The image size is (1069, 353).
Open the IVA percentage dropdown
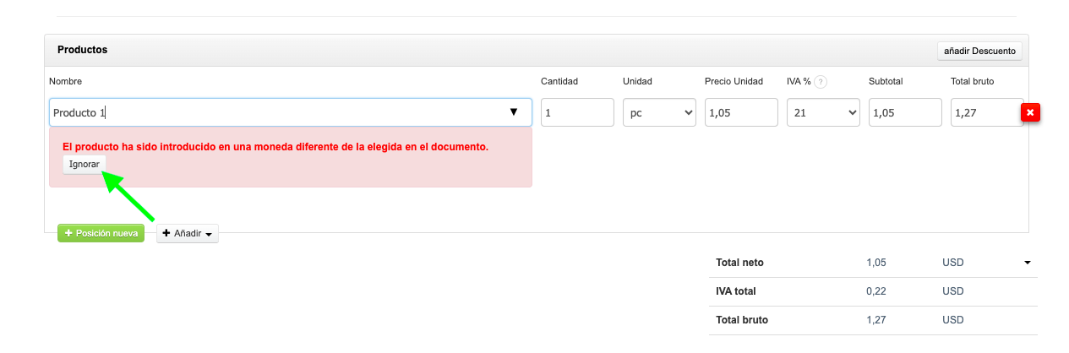click(823, 112)
